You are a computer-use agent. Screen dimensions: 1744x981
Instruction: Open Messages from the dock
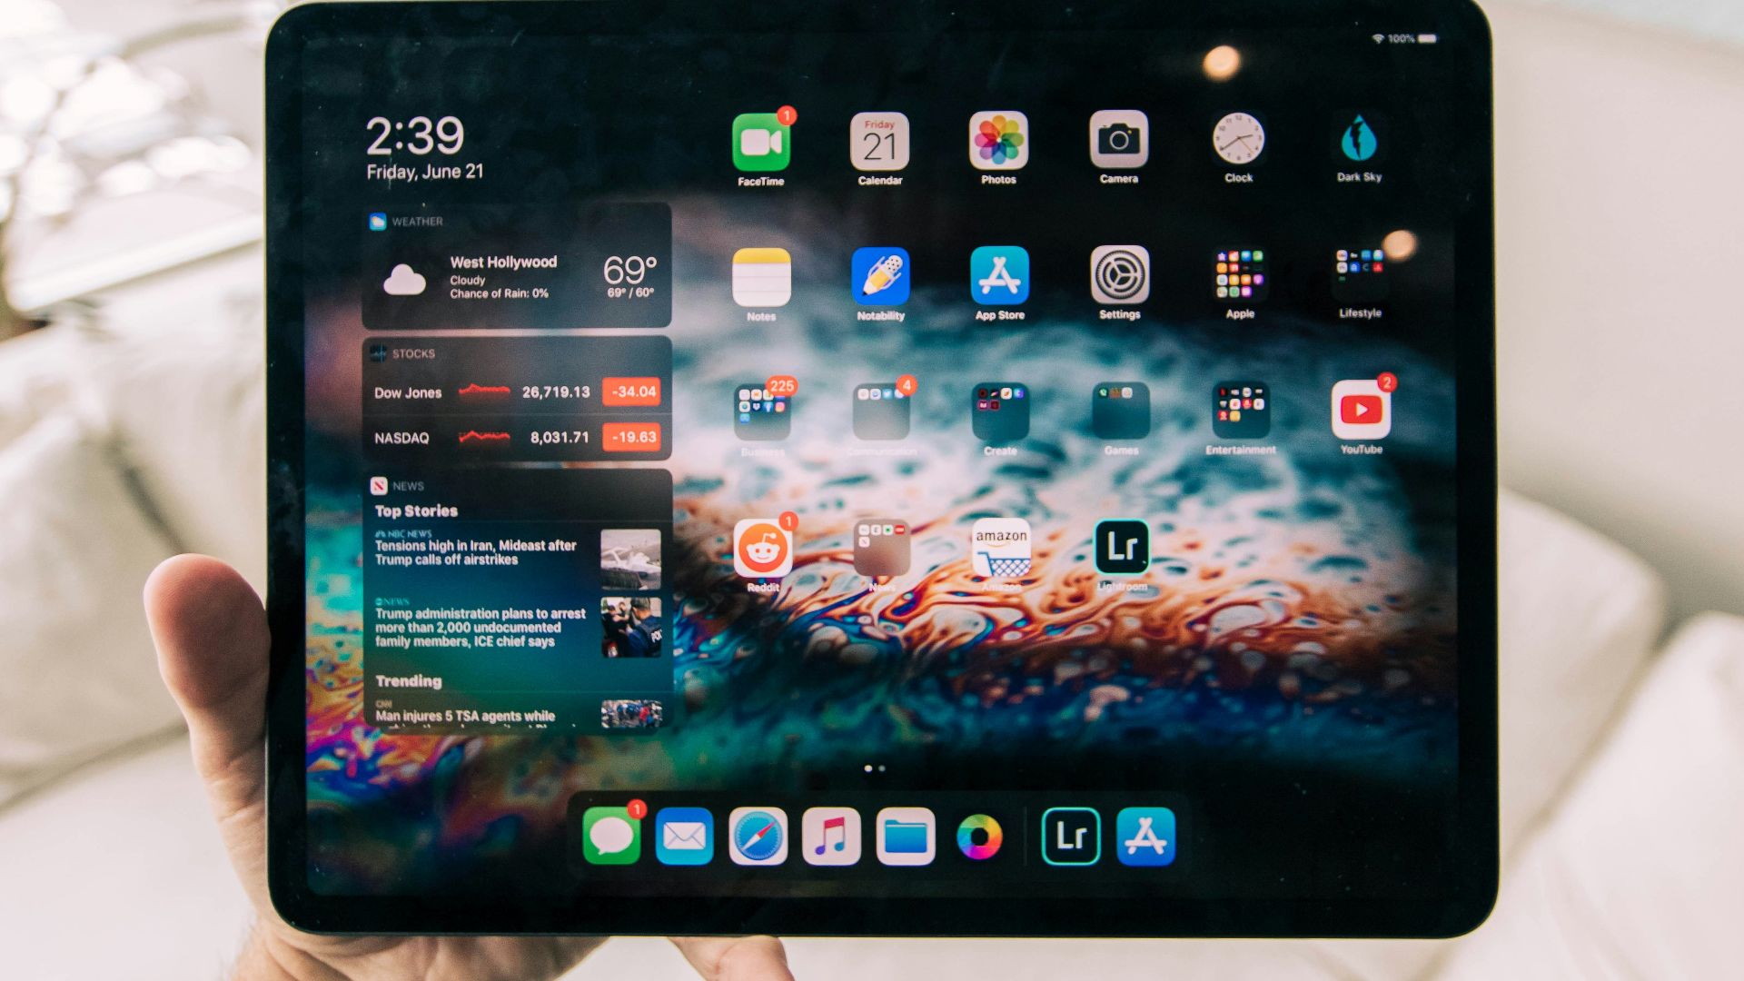611,837
